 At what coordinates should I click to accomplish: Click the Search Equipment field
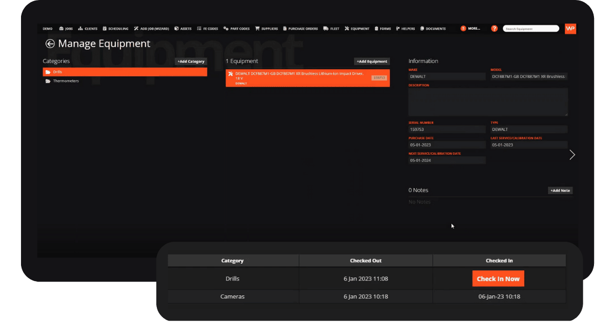(530, 29)
